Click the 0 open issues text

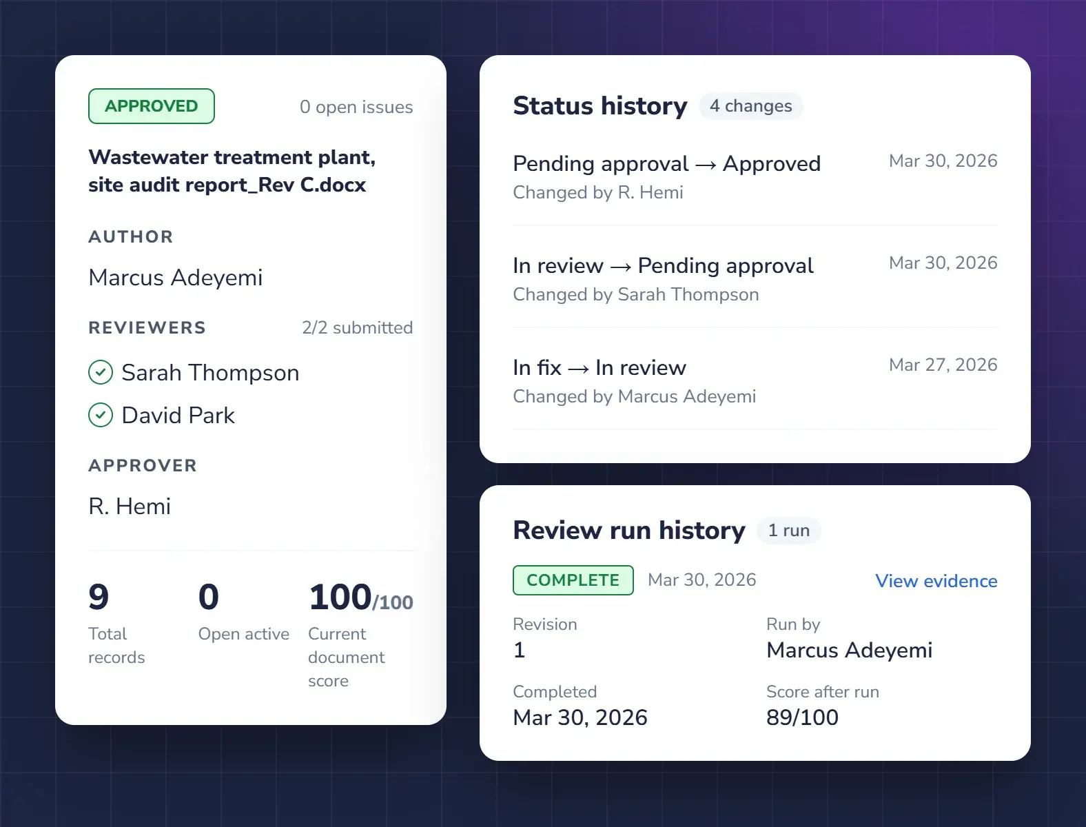coord(356,107)
